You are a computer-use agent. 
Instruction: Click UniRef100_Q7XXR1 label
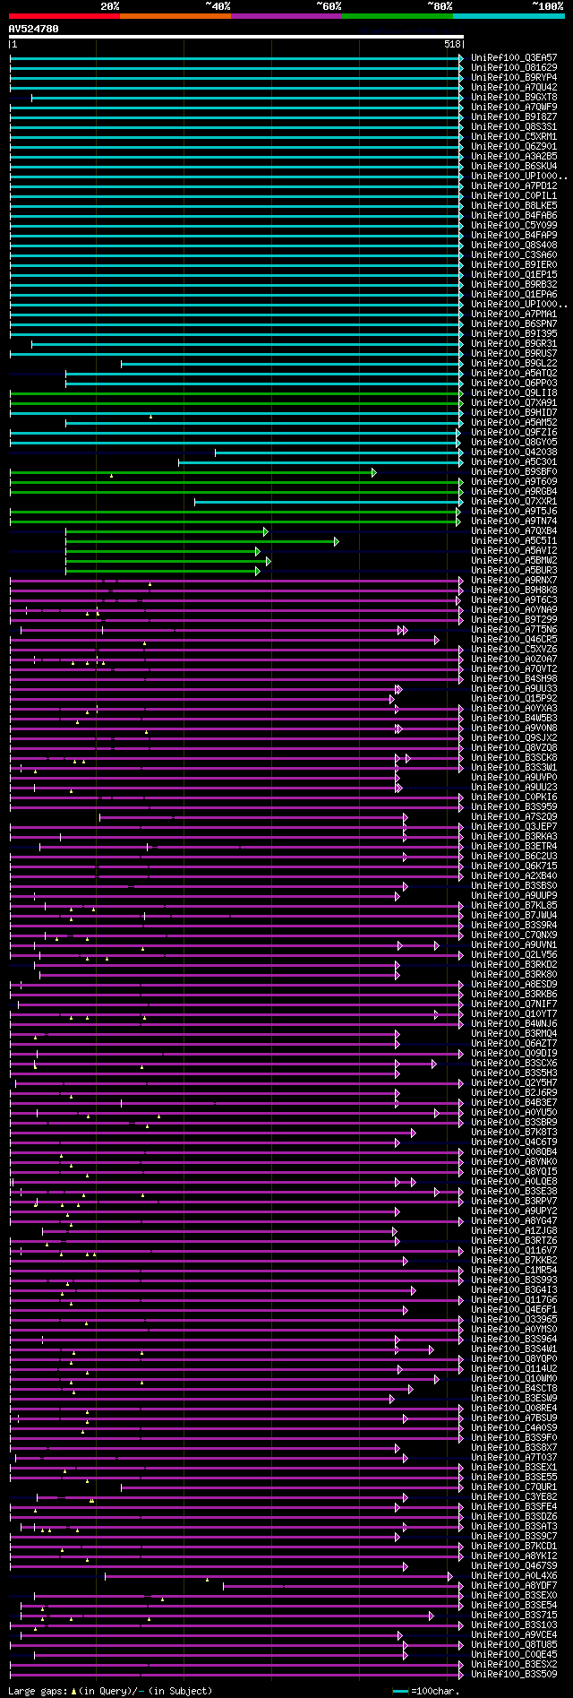click(x=514, y=502)
